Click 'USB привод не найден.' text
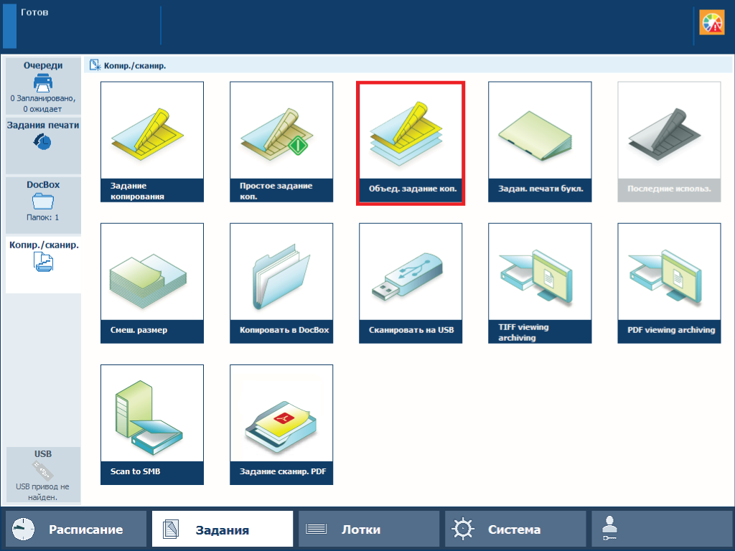Viewport: 735px width, 551px height. click(42, 492)
